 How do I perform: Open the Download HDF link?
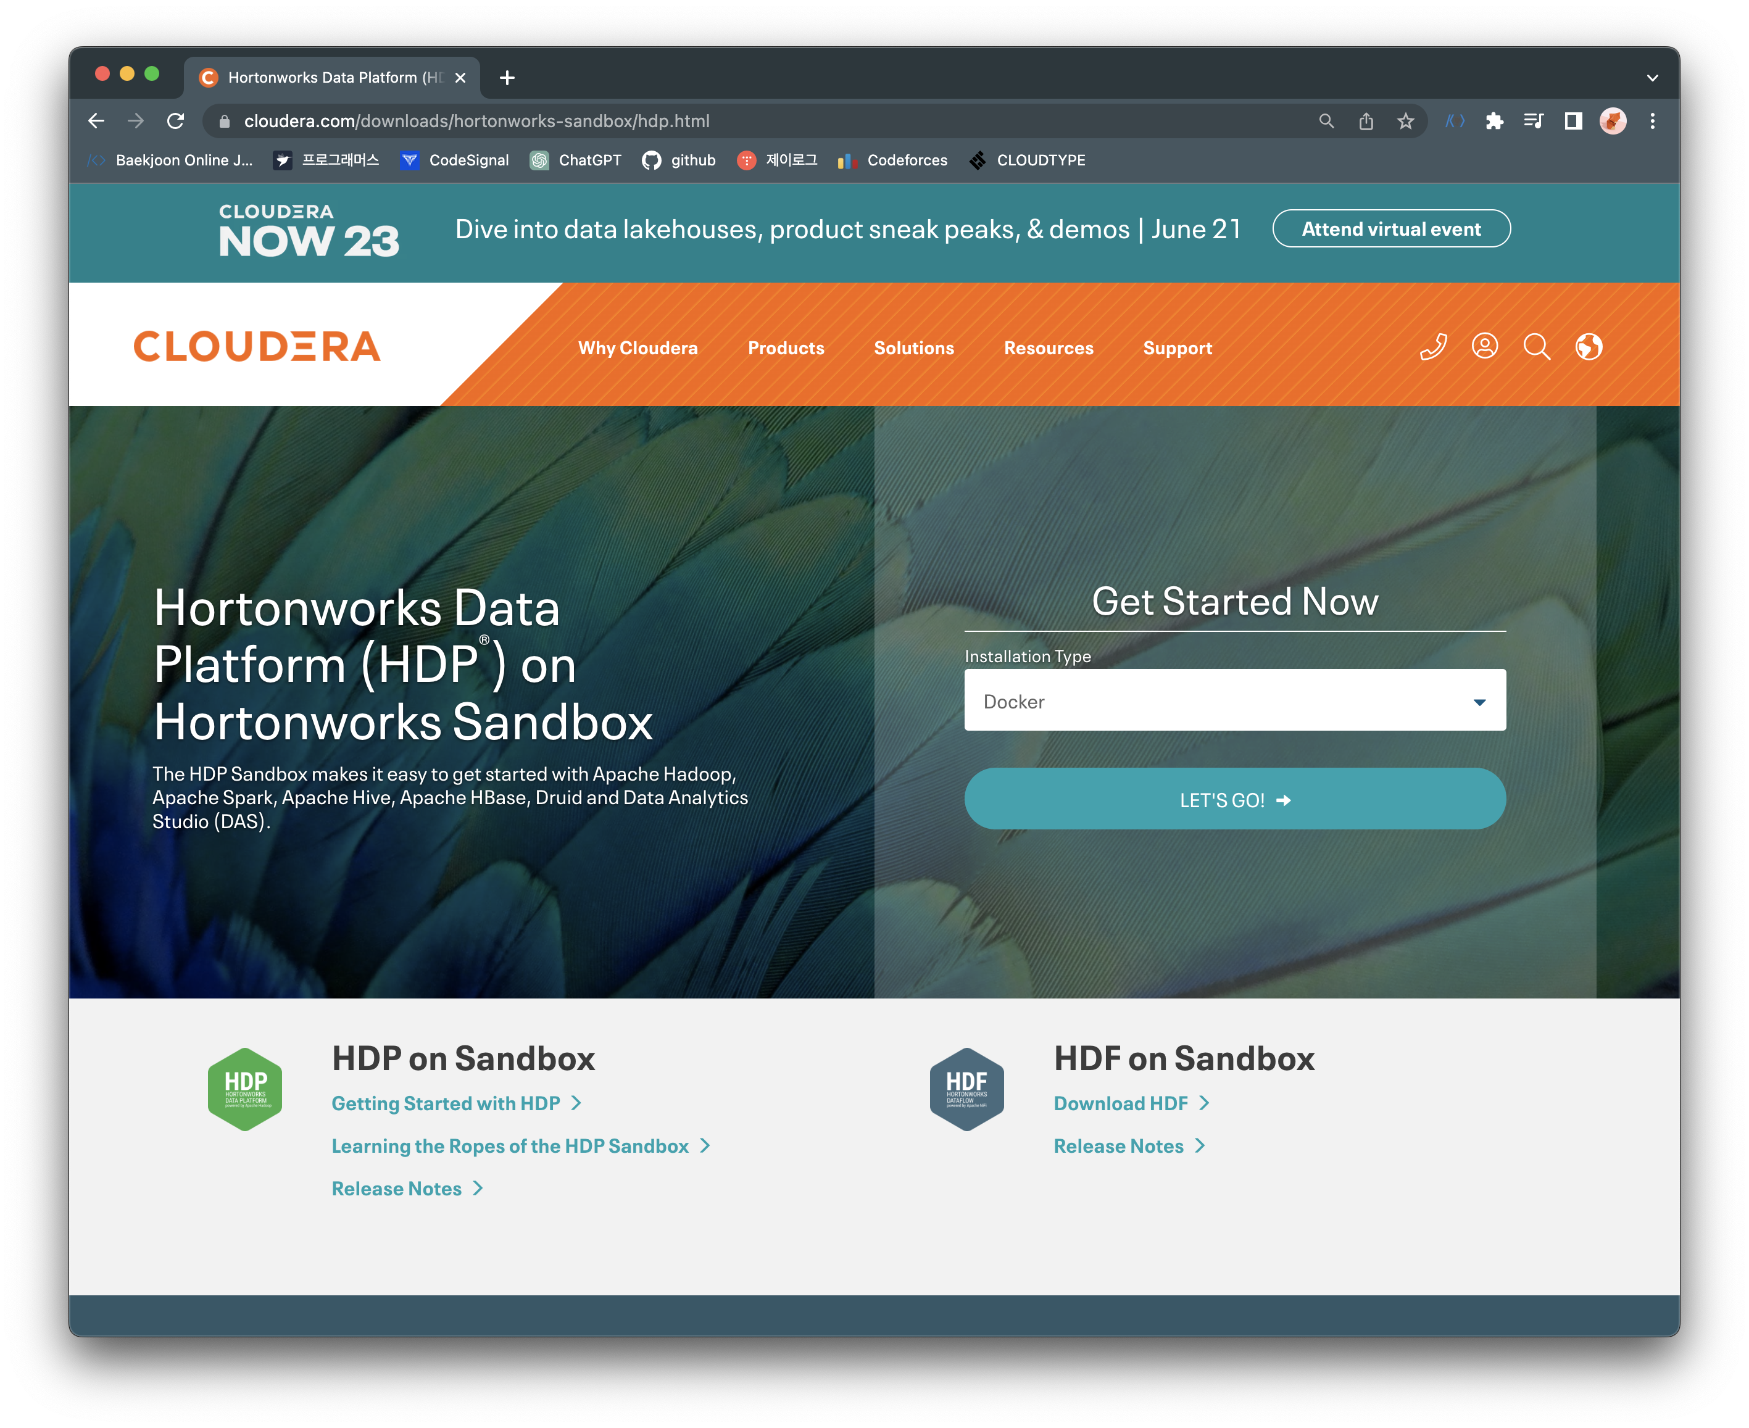[1132, 1104]
